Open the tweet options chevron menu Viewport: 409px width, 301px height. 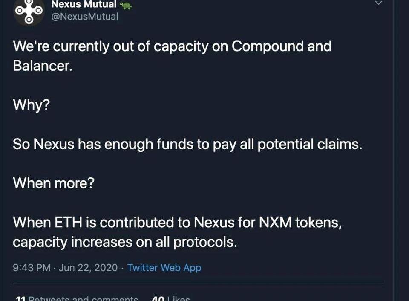[378, 3]
